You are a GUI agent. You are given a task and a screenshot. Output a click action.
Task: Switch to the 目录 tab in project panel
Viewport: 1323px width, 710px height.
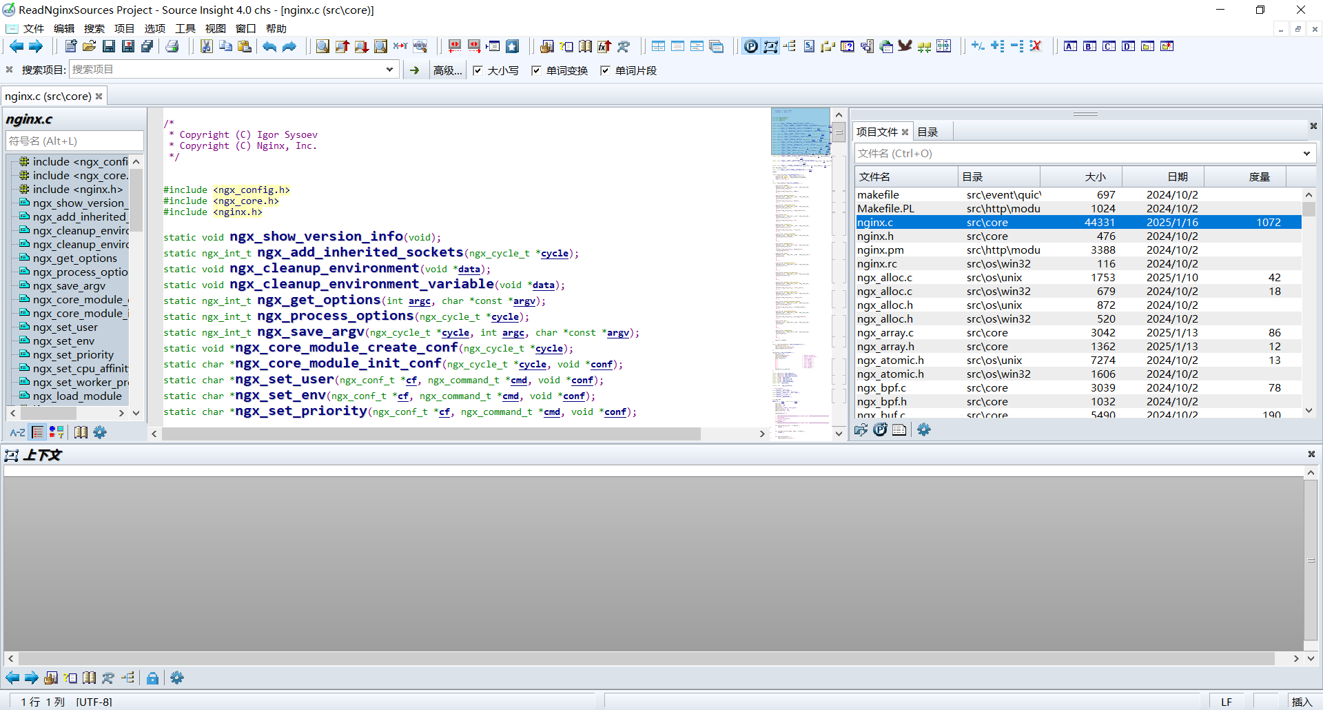(928, 132)
